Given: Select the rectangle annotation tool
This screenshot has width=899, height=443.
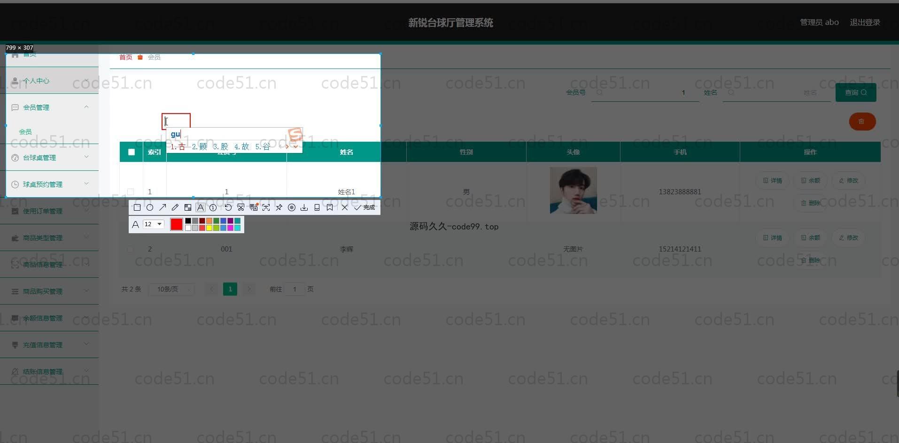Looking at the screenshot, I should [x=137, y=207].
